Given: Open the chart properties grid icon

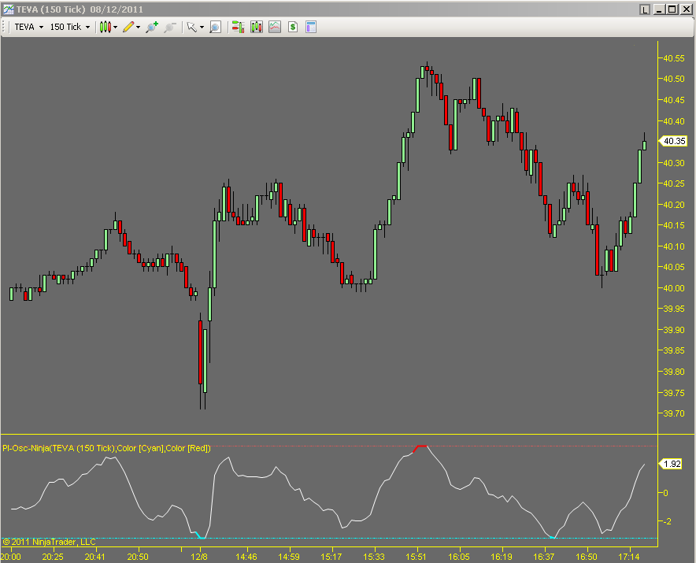Looking at the screenshot, I should (310, 27).
